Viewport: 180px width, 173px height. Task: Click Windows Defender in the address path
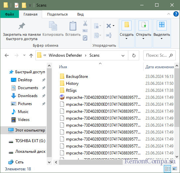[x=65, y=55]
